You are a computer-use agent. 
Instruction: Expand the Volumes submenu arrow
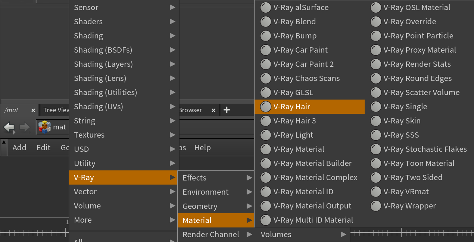tap(343, 235)
